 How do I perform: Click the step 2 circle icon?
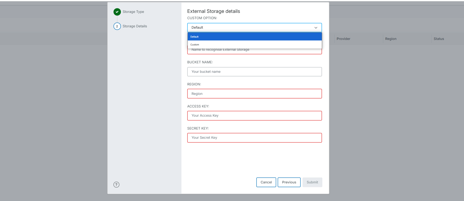point(117,26)
